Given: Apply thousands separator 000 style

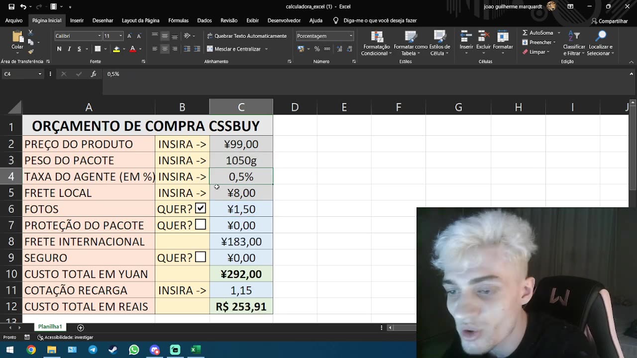Looking at the screenshot, I should tap(327, 49).
